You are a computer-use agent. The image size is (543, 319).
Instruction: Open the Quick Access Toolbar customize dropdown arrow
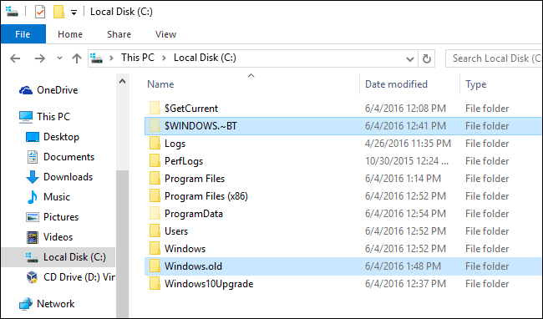[x=74, y=13]
